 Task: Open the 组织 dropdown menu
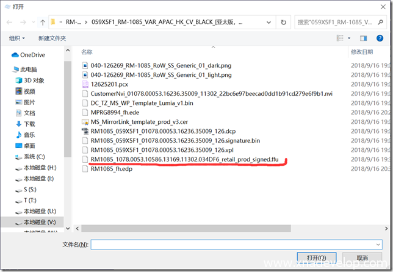[x=18, y=38]
